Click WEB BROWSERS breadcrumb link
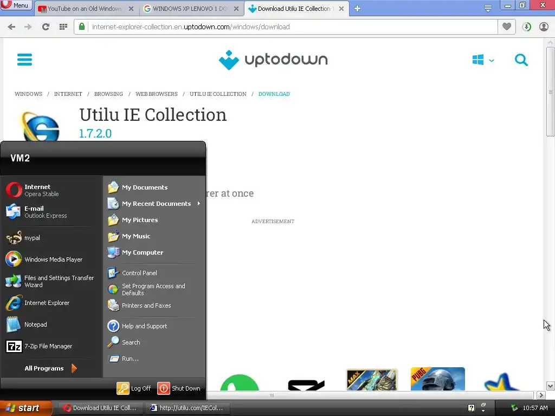The image size is (555, 416). tap(157, 94)
